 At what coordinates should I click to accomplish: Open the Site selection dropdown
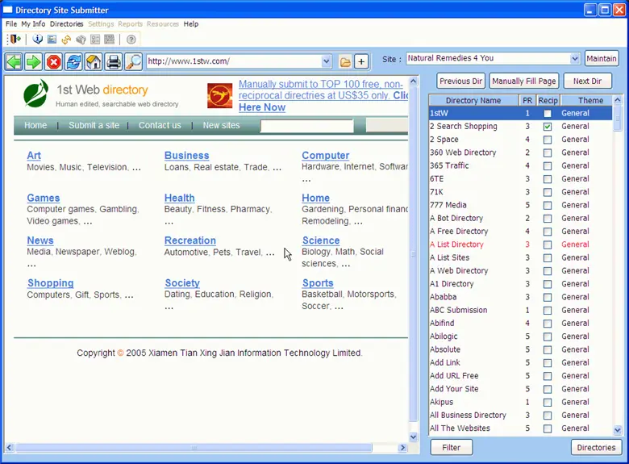(575, 59)
